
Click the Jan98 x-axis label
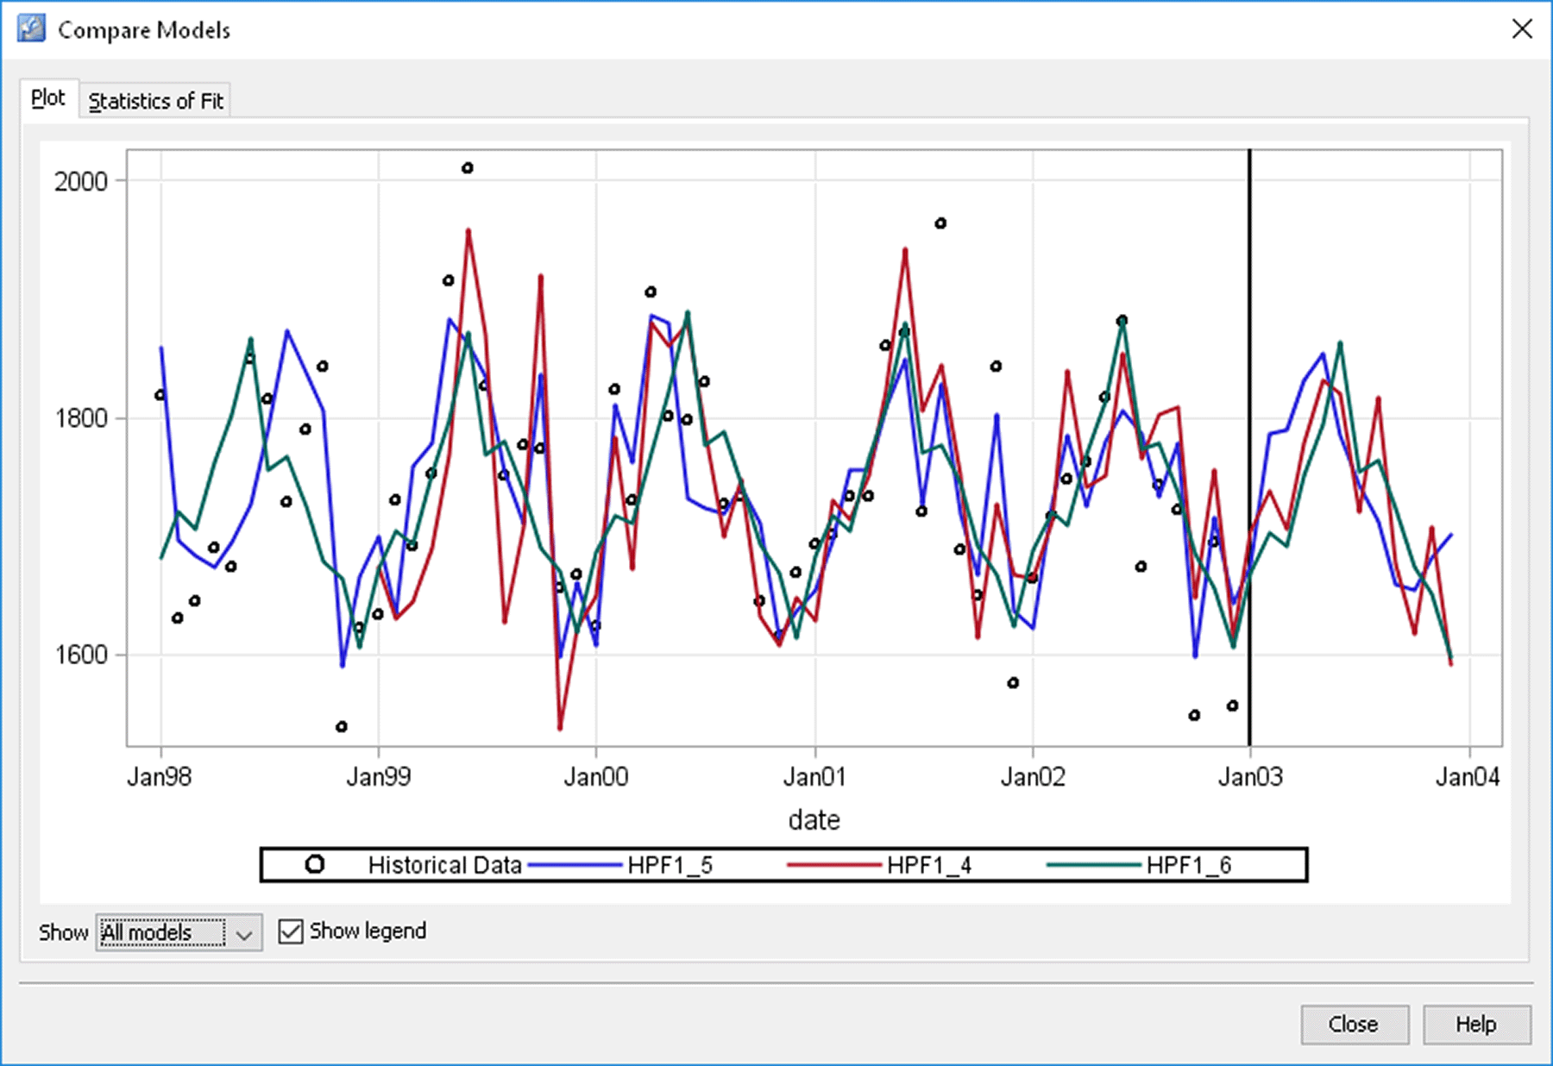(160, 777)
